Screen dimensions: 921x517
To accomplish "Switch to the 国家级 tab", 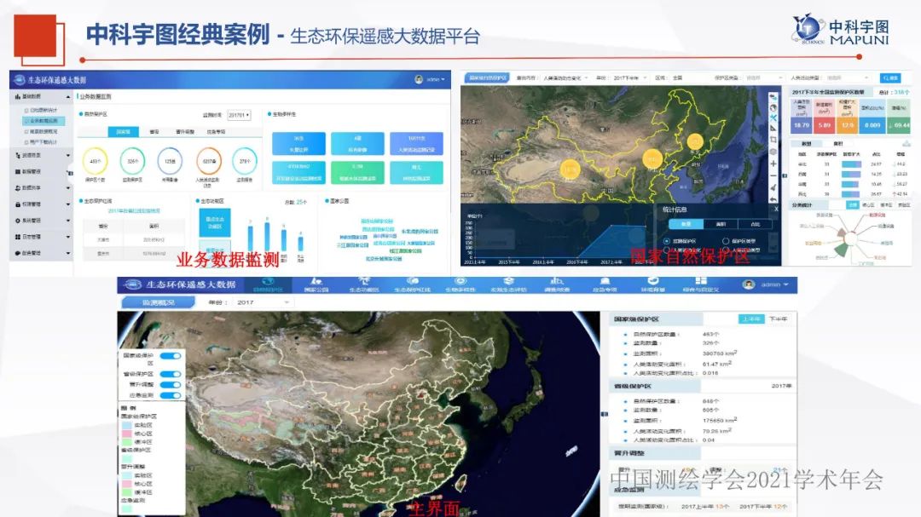I will (x=124, y=132).
